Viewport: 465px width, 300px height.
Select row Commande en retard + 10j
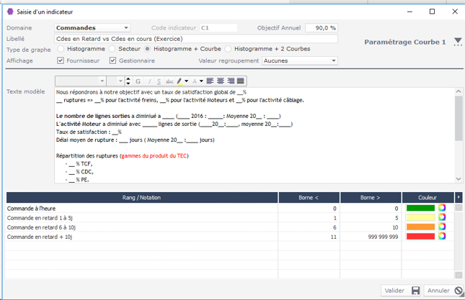coord(230,237)
